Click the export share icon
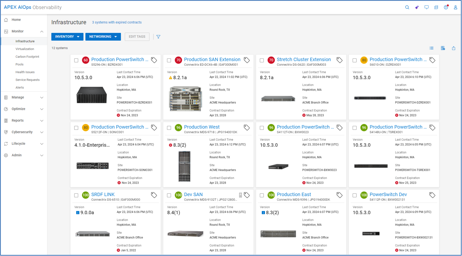 (x=453, y=48)
